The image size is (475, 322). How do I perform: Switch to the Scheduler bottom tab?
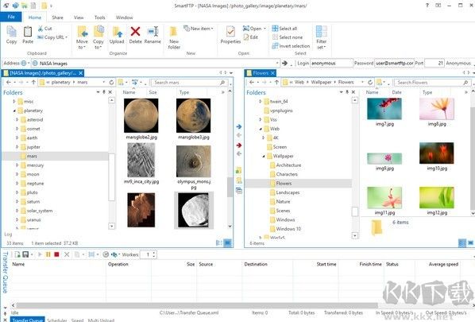[57, 320]
